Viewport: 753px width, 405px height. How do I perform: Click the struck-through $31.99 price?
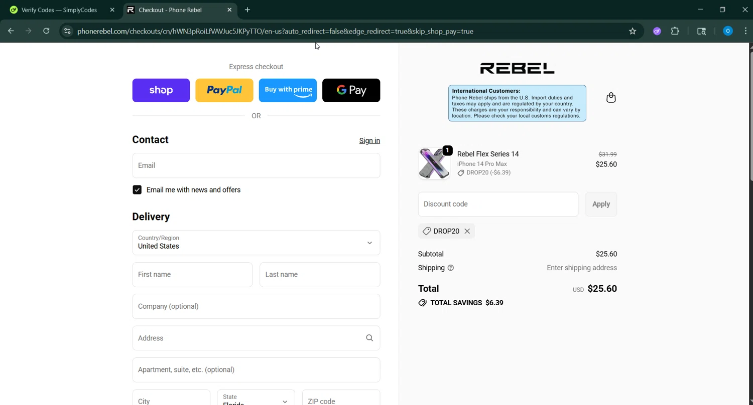607,154
